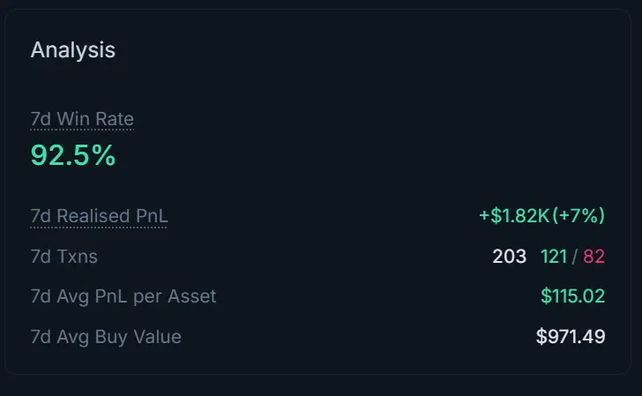The height and width of the screenshot is (396, 642).
Task: Click the 7d Win Rate label
Action: click(82, 119)
